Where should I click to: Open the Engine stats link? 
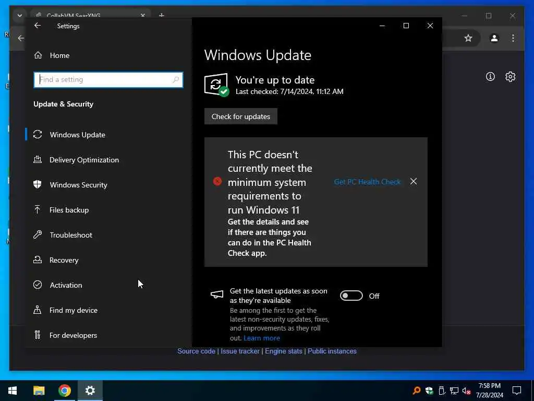tap(284, 351)
